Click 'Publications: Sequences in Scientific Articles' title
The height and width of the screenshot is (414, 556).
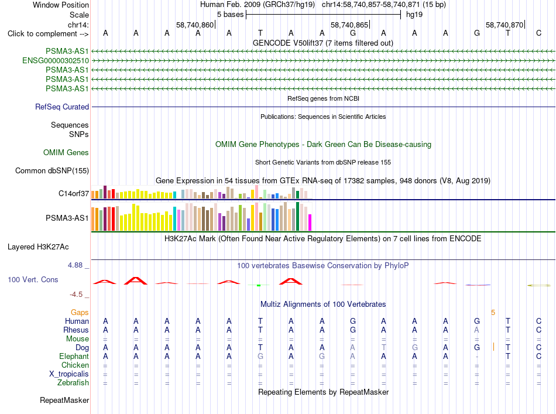323,117
